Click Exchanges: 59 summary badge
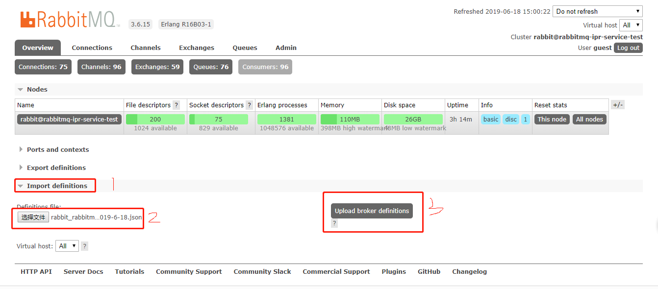The width and height of the screenshot is (658, 289). pos(157,67)
